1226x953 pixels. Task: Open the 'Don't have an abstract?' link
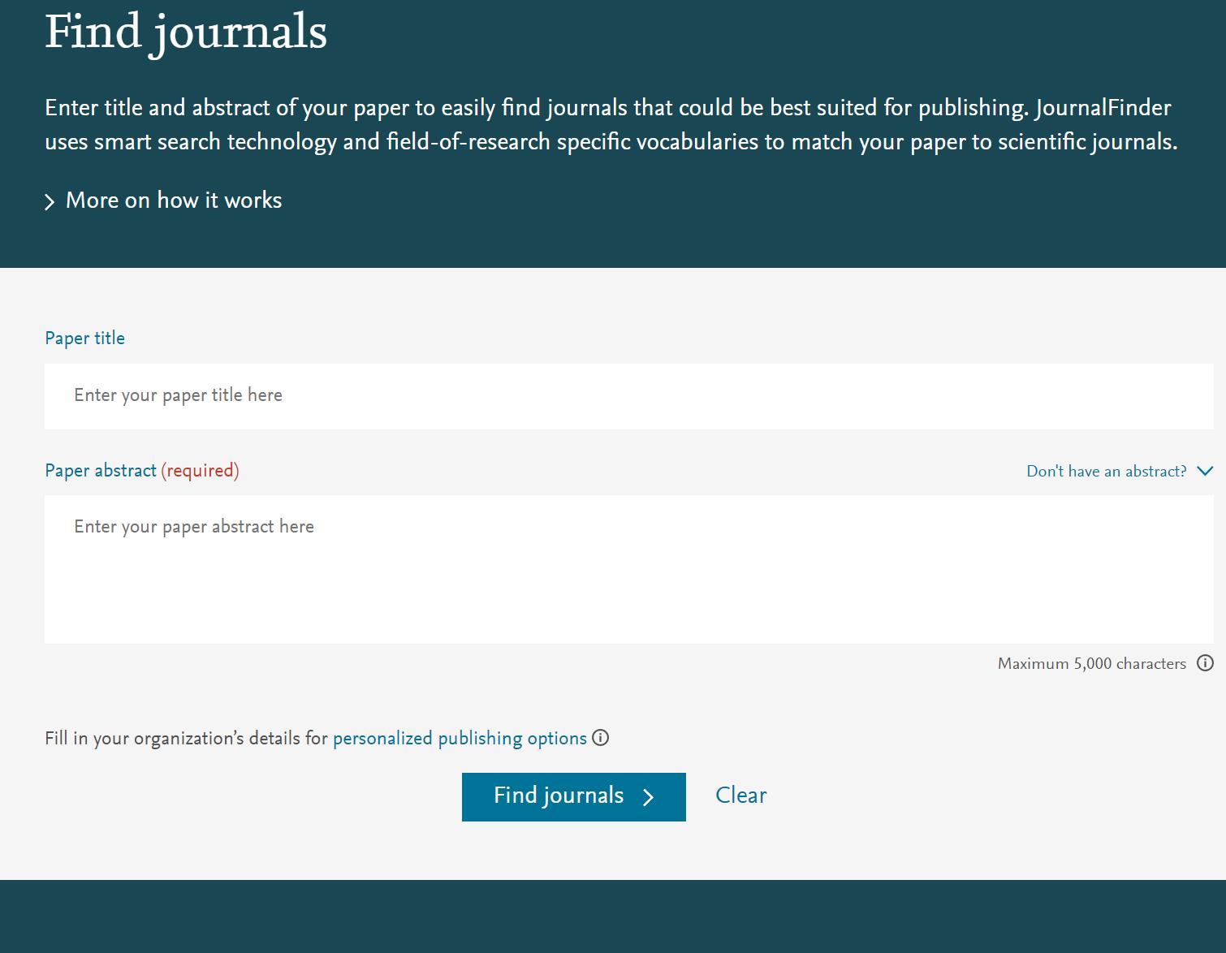pos(1106,472)
